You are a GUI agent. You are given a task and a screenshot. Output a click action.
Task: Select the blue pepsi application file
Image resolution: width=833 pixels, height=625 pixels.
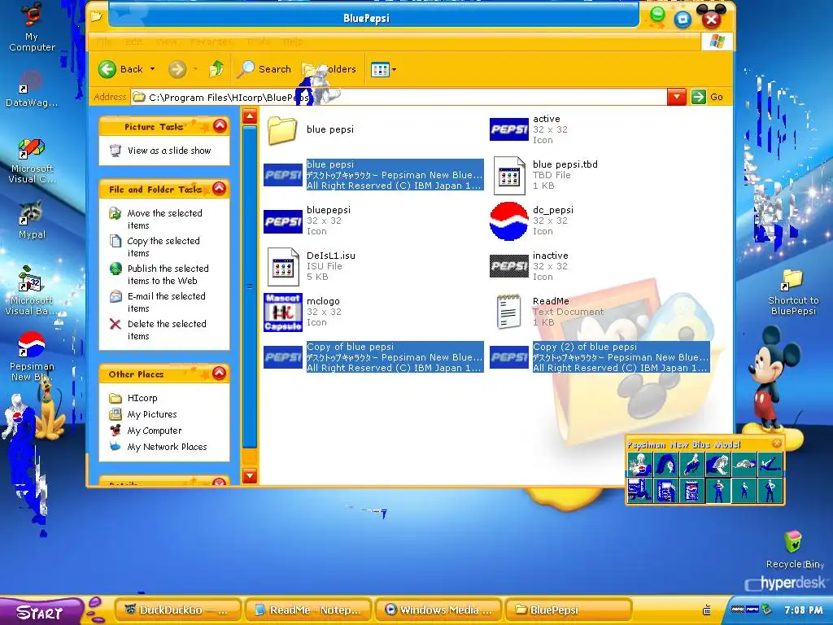tap(374, 175)
